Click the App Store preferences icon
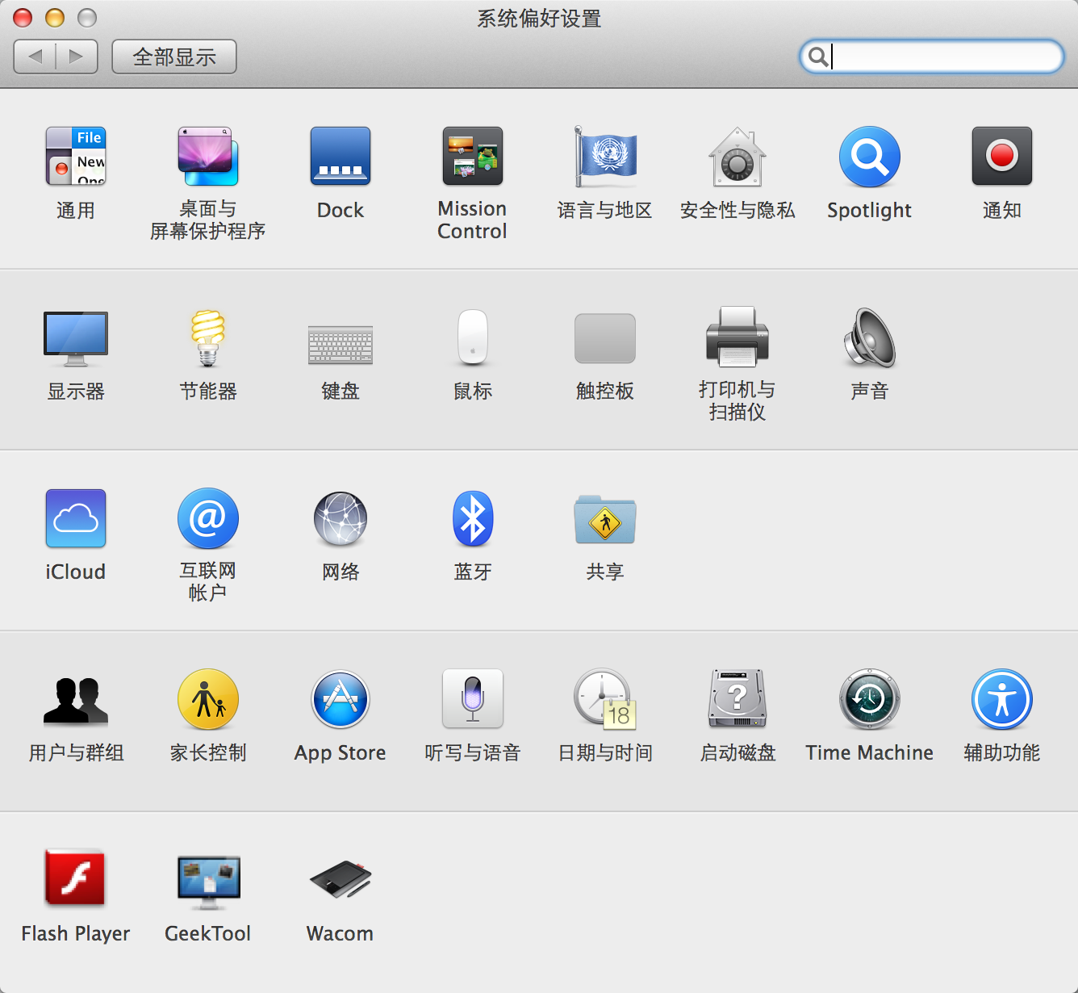The image size is (1078, 993). point(340,700)
